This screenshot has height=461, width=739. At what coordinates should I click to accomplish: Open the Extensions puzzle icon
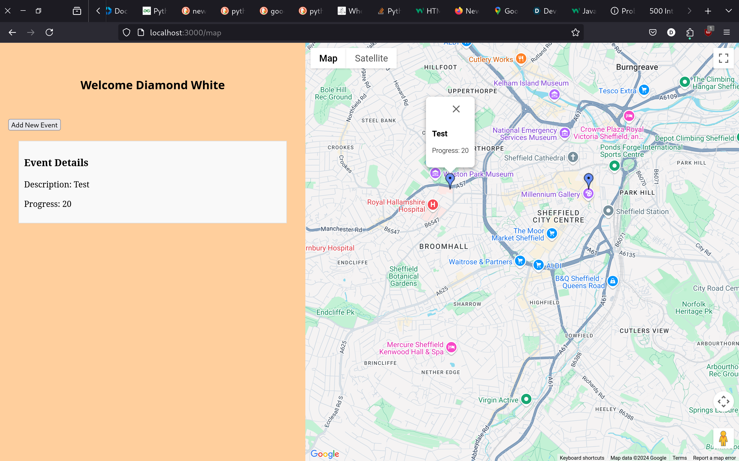coord(689,32)
